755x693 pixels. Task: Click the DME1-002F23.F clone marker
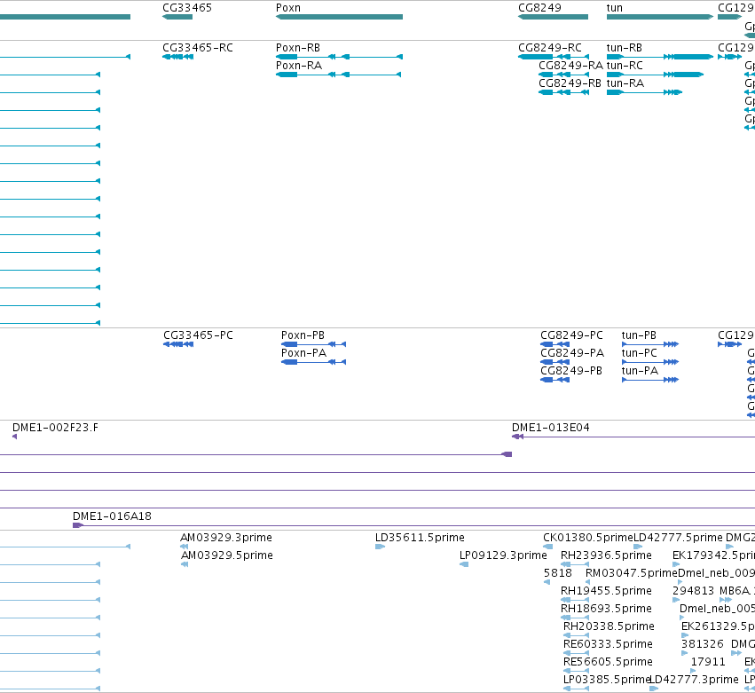(14, 437)
